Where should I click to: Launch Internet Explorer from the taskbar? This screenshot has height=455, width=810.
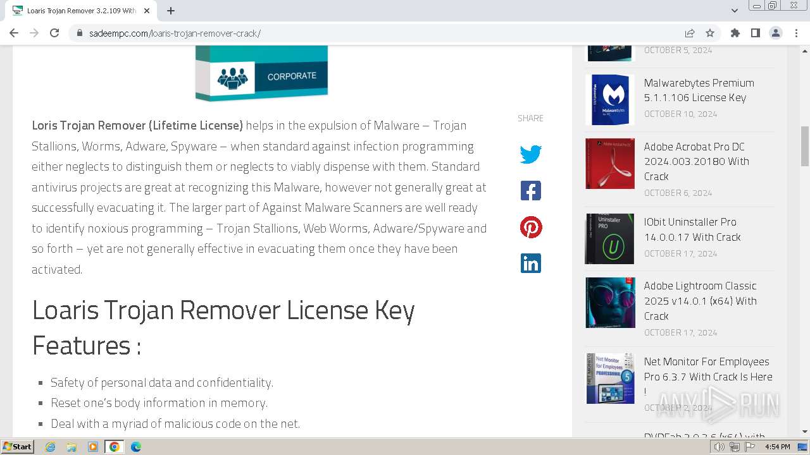[50, 446]
